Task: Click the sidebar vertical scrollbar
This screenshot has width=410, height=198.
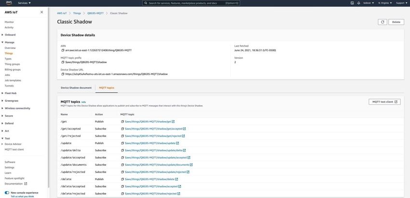Action: tap(48, 98)
